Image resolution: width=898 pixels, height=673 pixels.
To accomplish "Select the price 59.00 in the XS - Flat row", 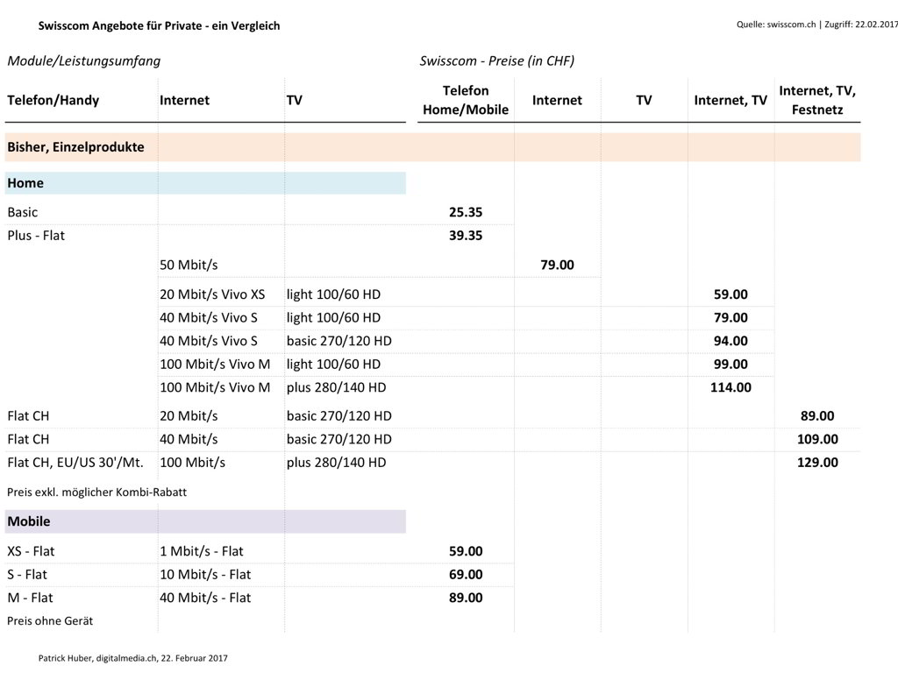I will tap(466, 552).
